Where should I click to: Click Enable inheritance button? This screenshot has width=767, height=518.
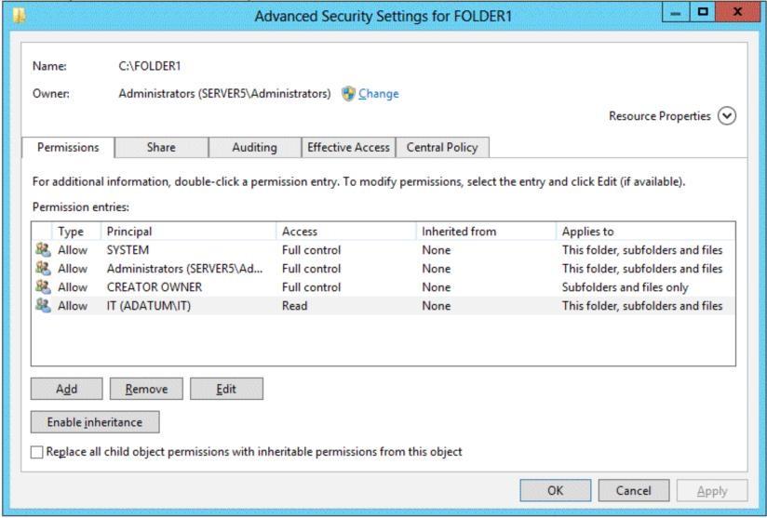pos(95,422)
